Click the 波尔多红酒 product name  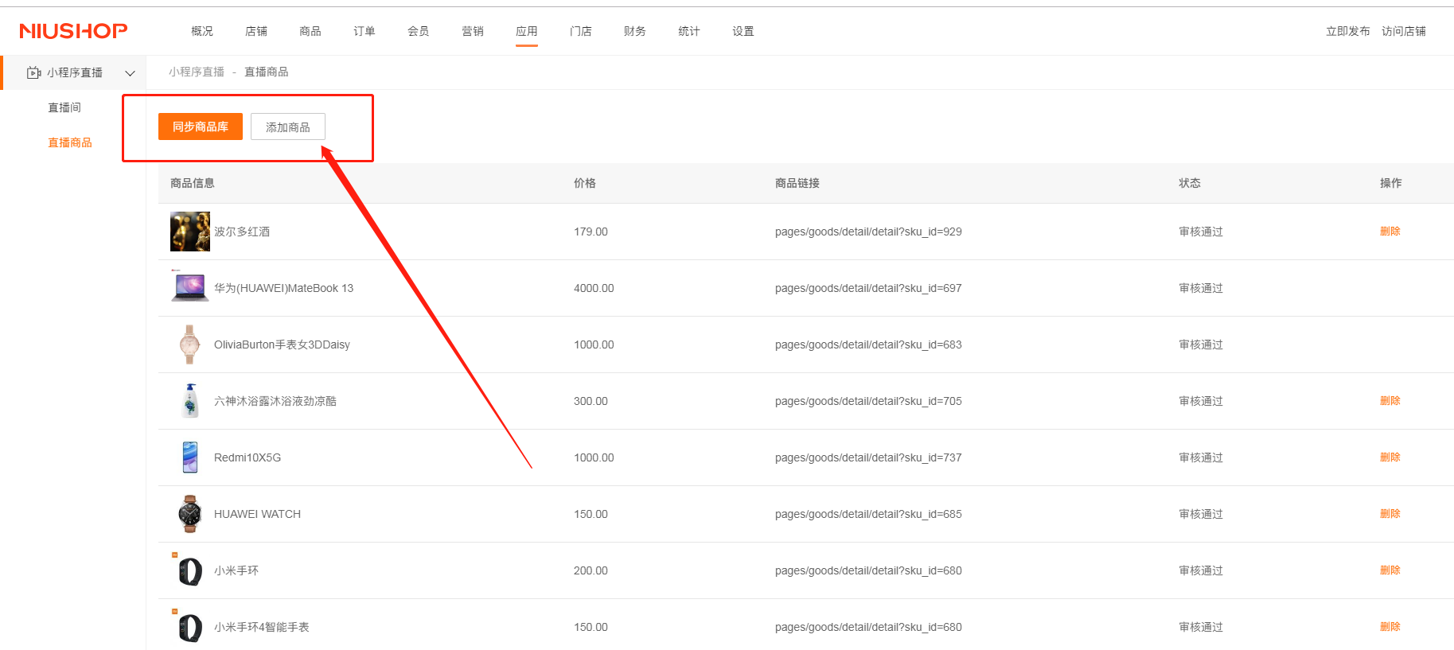pos(242,232)
